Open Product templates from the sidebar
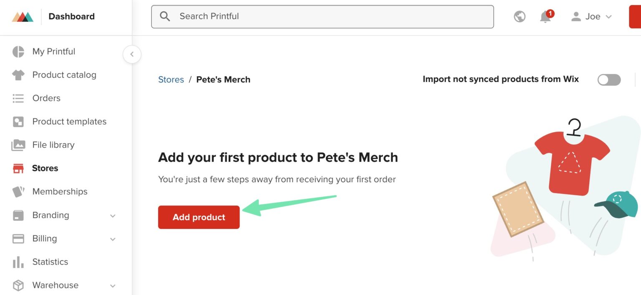Viewport: 641px width, 295px height. [x=69, y=122]
